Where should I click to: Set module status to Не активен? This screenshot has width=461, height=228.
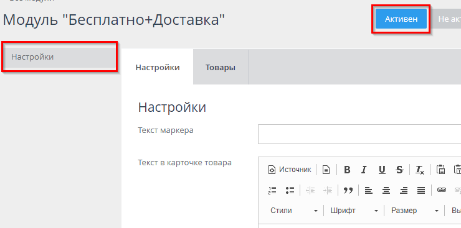point(445,19)
